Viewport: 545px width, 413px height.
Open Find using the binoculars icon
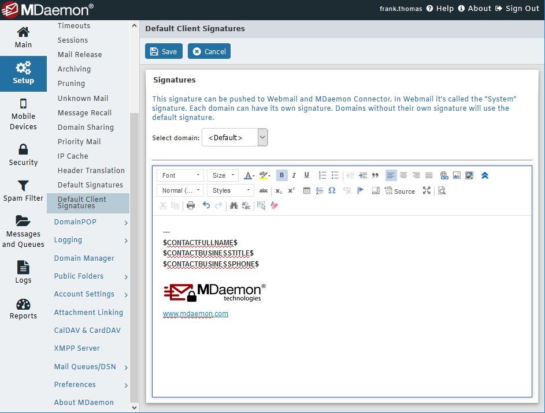click(235, 205)
